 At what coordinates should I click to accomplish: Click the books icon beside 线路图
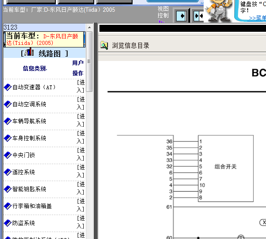pos(29,52)
